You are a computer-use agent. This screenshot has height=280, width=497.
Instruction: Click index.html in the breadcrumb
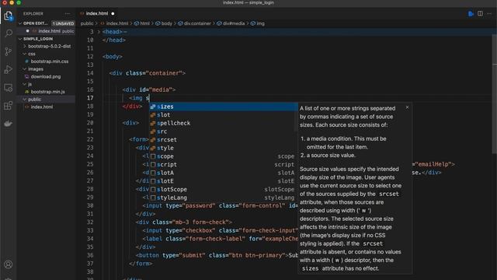click(117, 23)
